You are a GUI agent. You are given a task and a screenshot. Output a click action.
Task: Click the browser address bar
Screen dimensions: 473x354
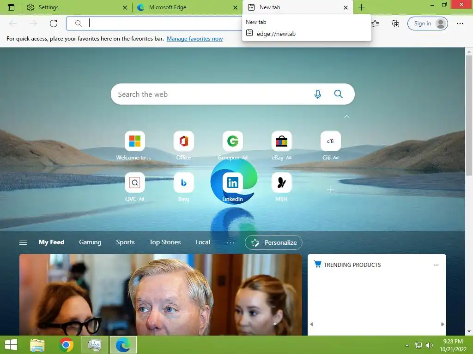tap(154, 23)
